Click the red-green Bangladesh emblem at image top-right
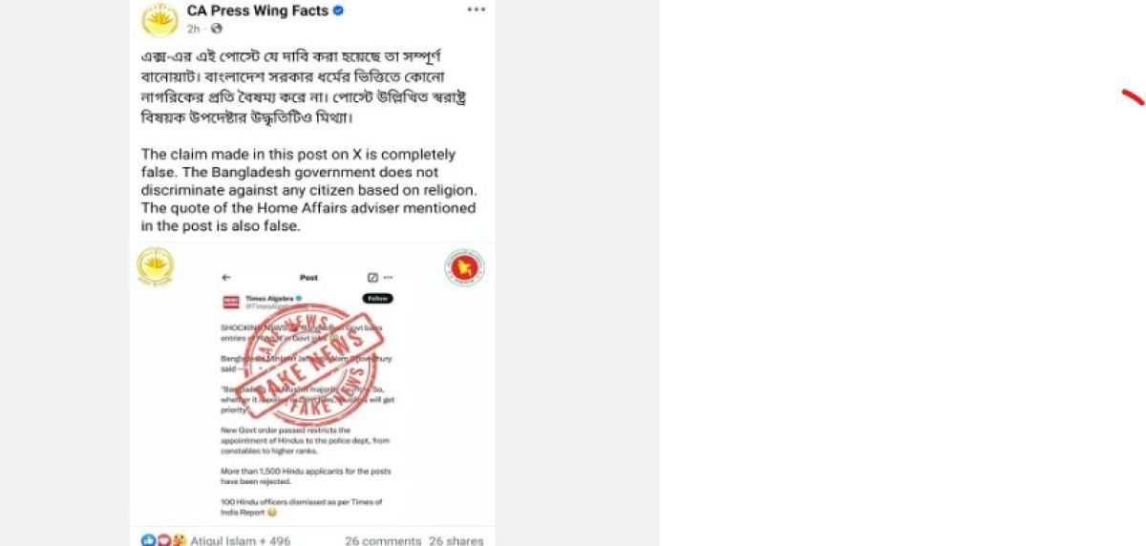The width and height of the screenshot is (1146, 546). [465, 268]
